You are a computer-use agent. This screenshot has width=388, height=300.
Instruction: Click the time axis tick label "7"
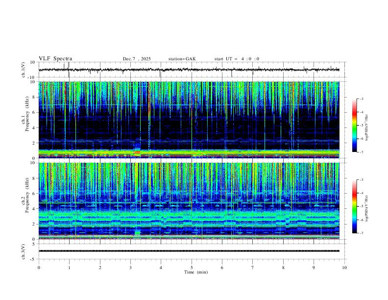coord(253,268)
